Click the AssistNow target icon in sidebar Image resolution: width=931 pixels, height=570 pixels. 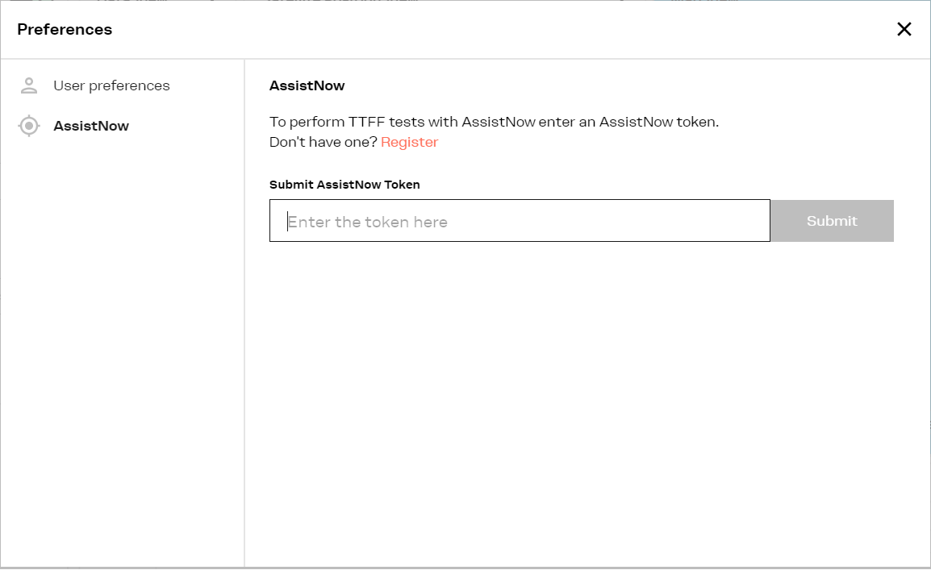pos(28,126)
